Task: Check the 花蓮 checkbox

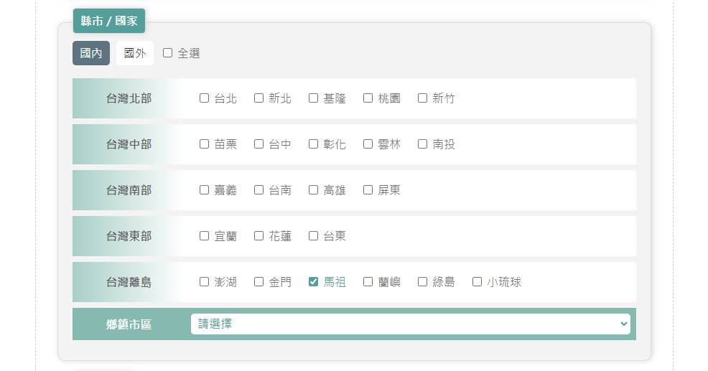Action: [259, 236]
